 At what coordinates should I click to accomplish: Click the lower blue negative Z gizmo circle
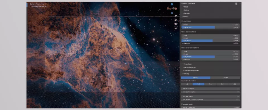[x=172, y=13]
